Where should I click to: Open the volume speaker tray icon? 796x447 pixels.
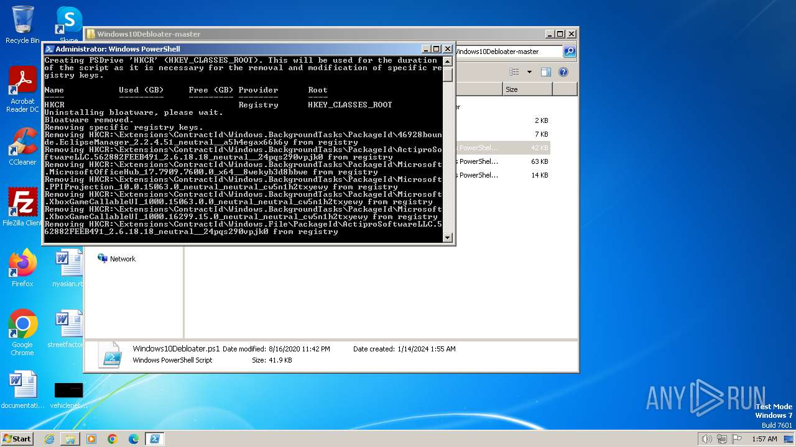point(706,439)
